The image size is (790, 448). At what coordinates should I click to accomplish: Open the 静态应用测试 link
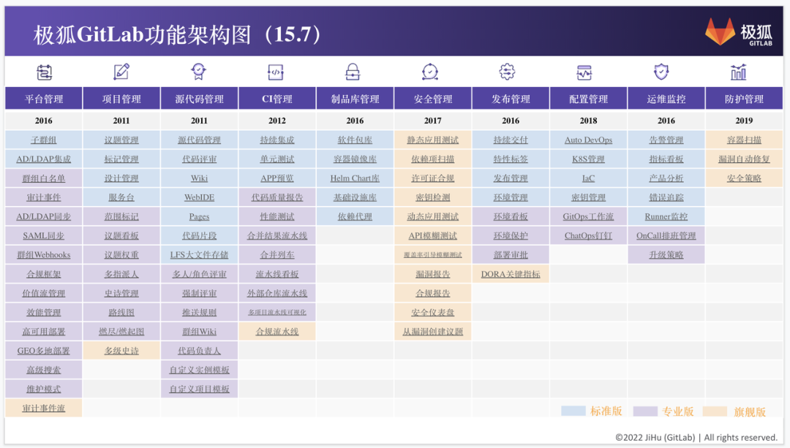click(433, 140)
